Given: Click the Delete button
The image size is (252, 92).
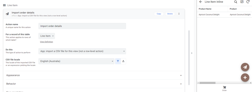Looking at the screenshot, I should click(x=170, y=14).
